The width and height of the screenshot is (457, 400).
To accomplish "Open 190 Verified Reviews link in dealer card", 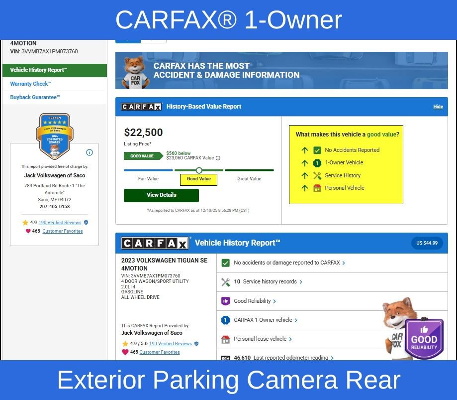I will [x=60, y=223].
